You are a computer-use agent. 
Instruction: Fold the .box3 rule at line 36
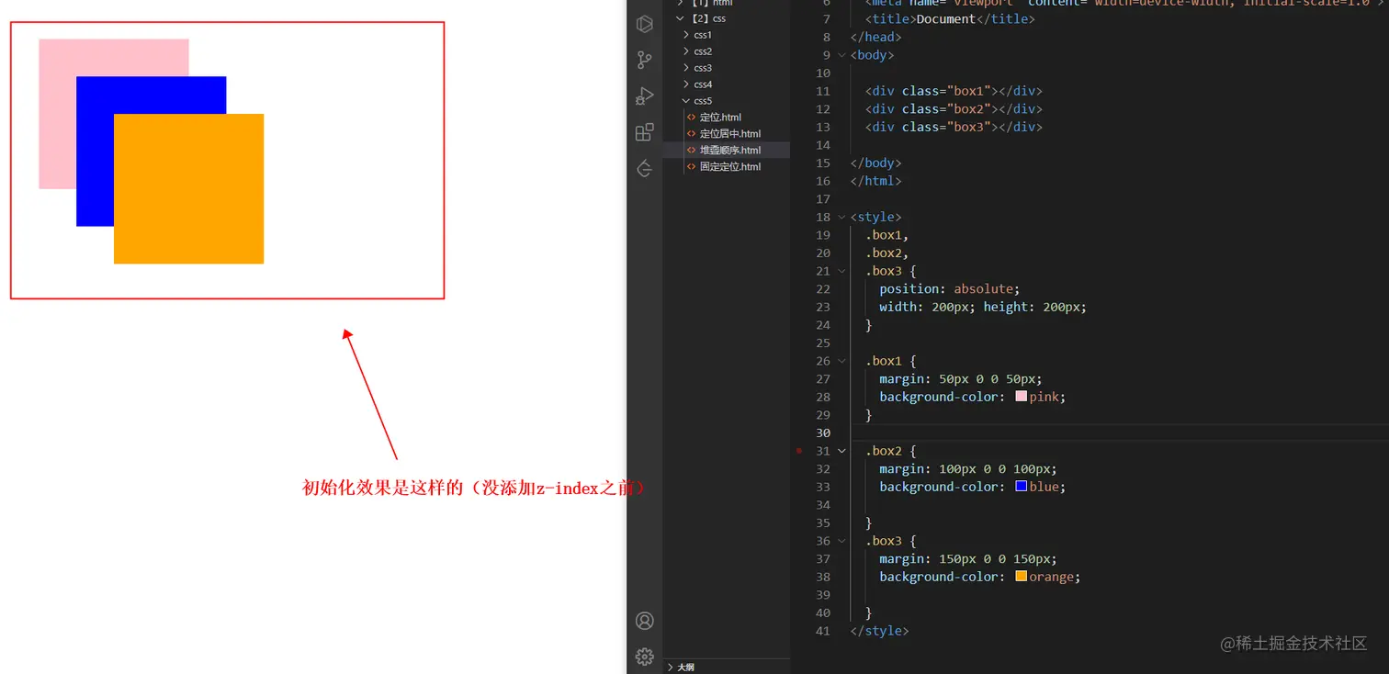click(841, 541)
